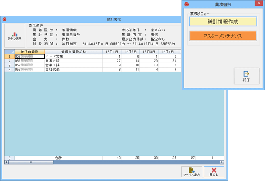Viewport: 266px width, 181px height.
Task: Select row 1 header for ハード営業
Action: [x=9, y=56]
